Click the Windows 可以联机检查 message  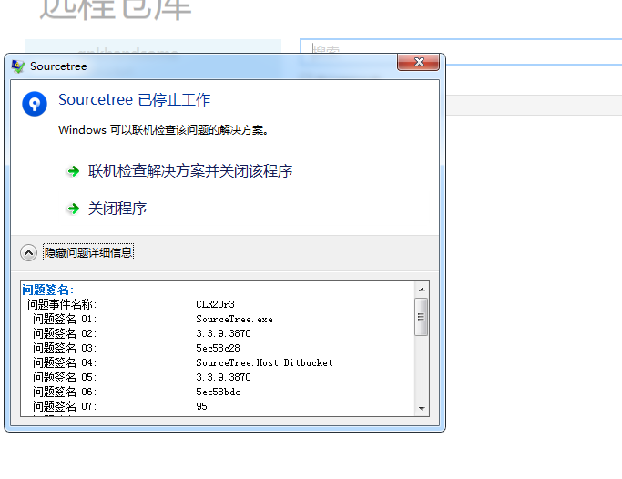[163, 130]
